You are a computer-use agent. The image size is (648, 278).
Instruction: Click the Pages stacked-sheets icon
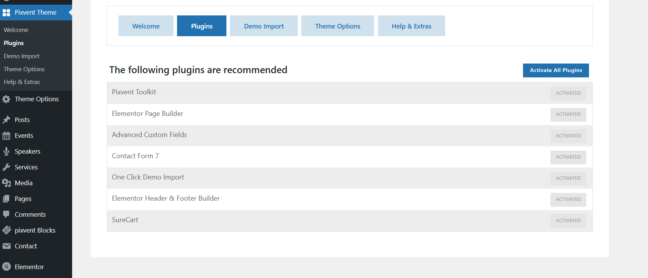click(x=7, y=199)
